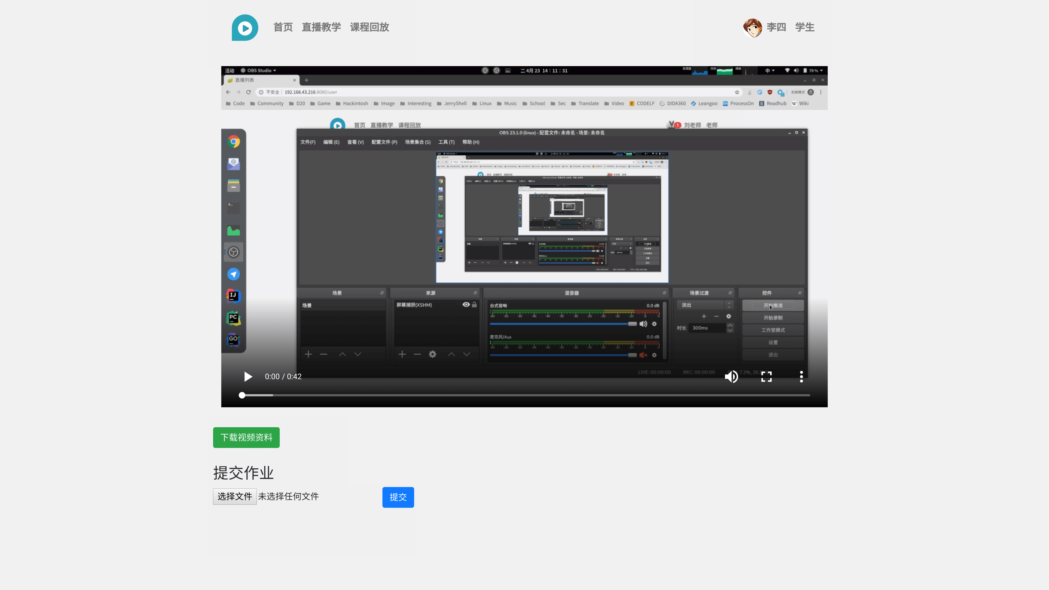Click the Telegram icon in the dock

[233, 274]
